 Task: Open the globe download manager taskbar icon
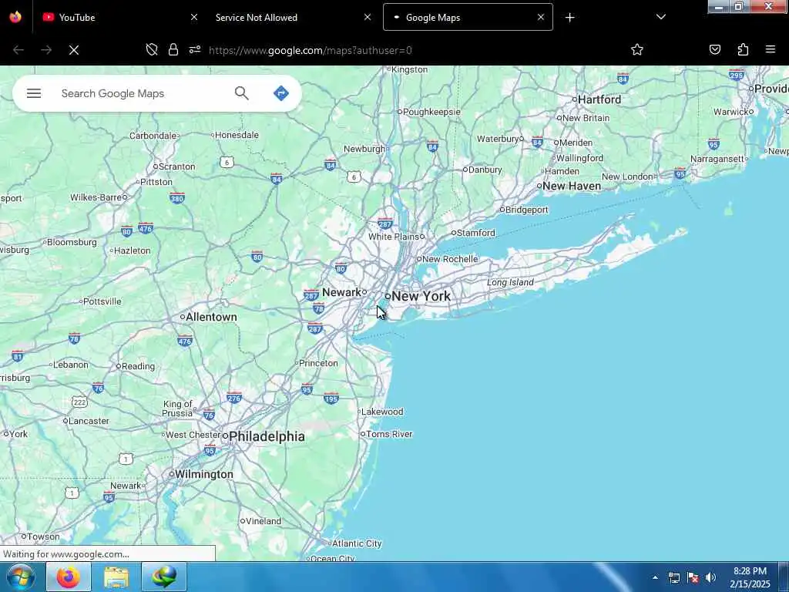coord(164,577)
